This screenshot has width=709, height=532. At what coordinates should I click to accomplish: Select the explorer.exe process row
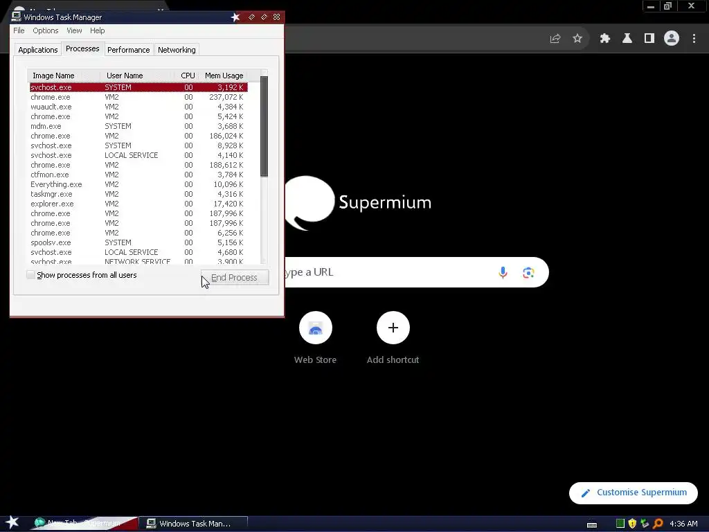click(x=138, y=204)
